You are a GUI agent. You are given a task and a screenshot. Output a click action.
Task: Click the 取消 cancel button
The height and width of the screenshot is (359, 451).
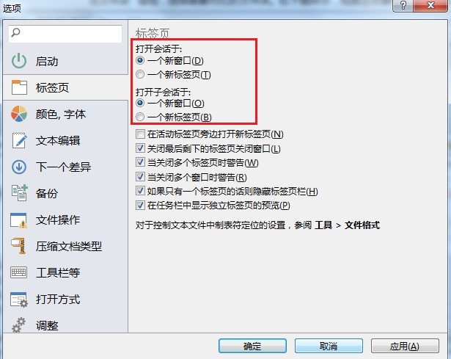tap(329, 346)
